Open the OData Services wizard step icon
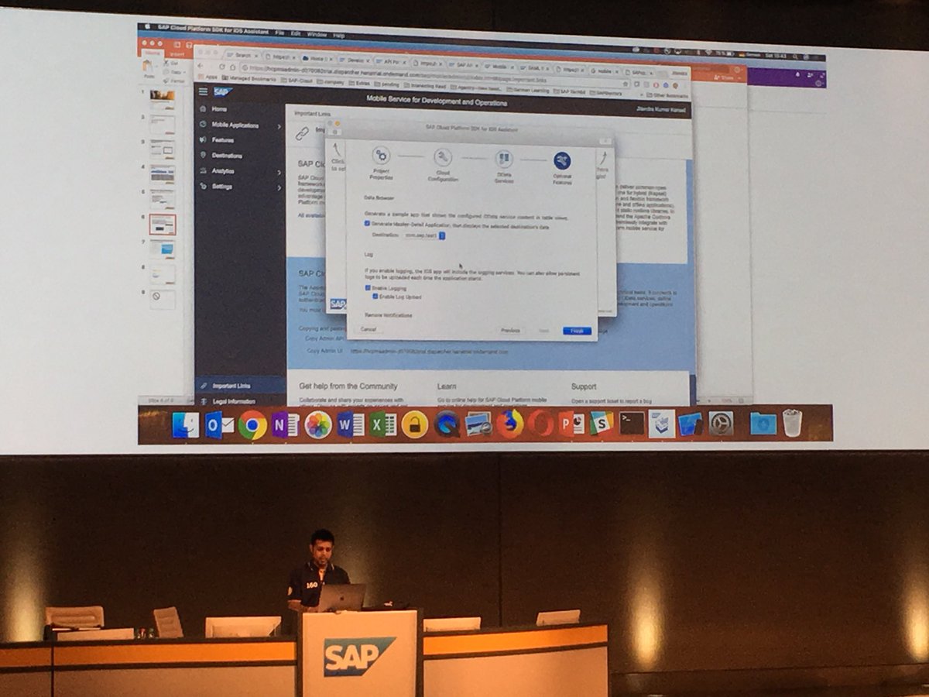Image resolution: width=929 pixels, height=697 pixels. coord(504,159)
